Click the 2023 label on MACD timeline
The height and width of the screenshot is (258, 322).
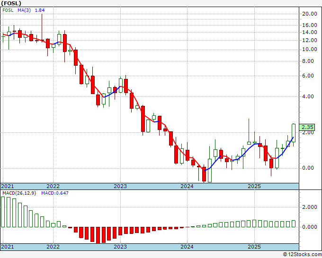tap(120, 247)
